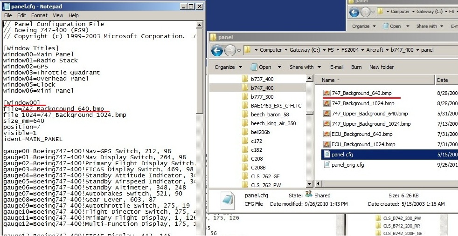Click 747_Upper_Background_640.bmp file icon
This screenshot has height=236, width=458.
pos(327,114)
